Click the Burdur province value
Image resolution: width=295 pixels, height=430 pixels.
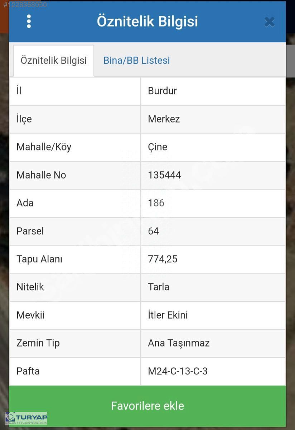(x=163, y=91)
